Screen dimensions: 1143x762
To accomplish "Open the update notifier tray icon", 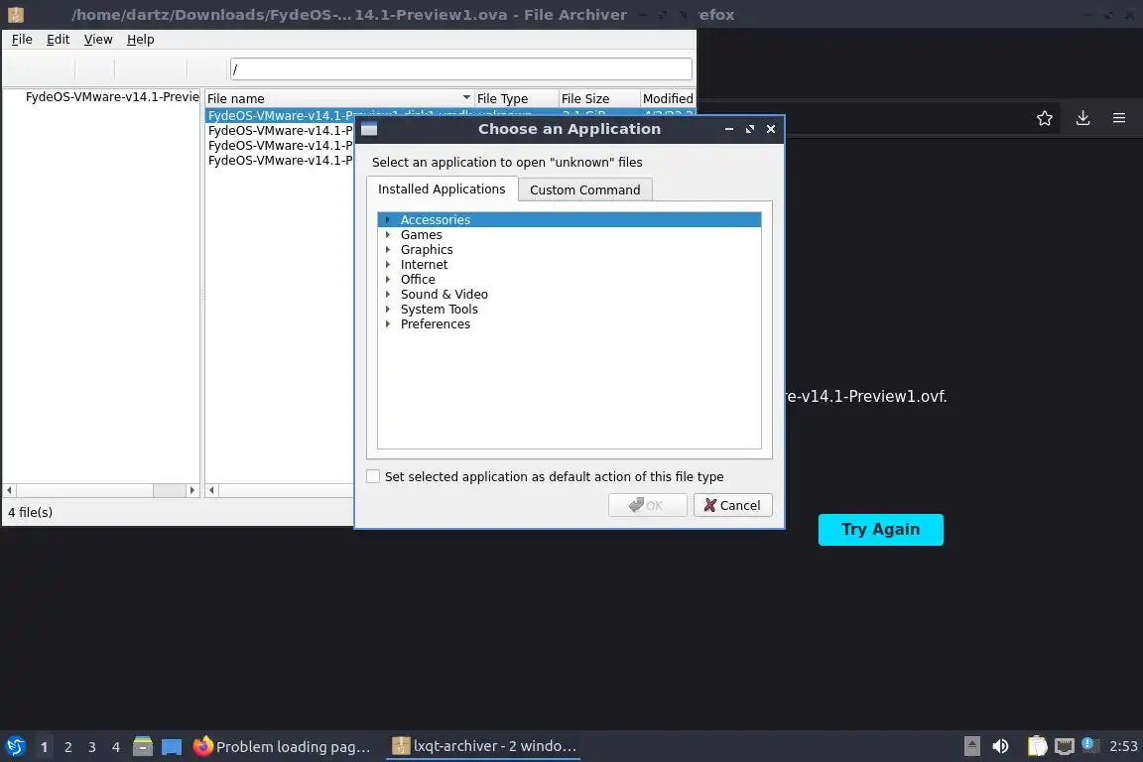I will 1087,744.
